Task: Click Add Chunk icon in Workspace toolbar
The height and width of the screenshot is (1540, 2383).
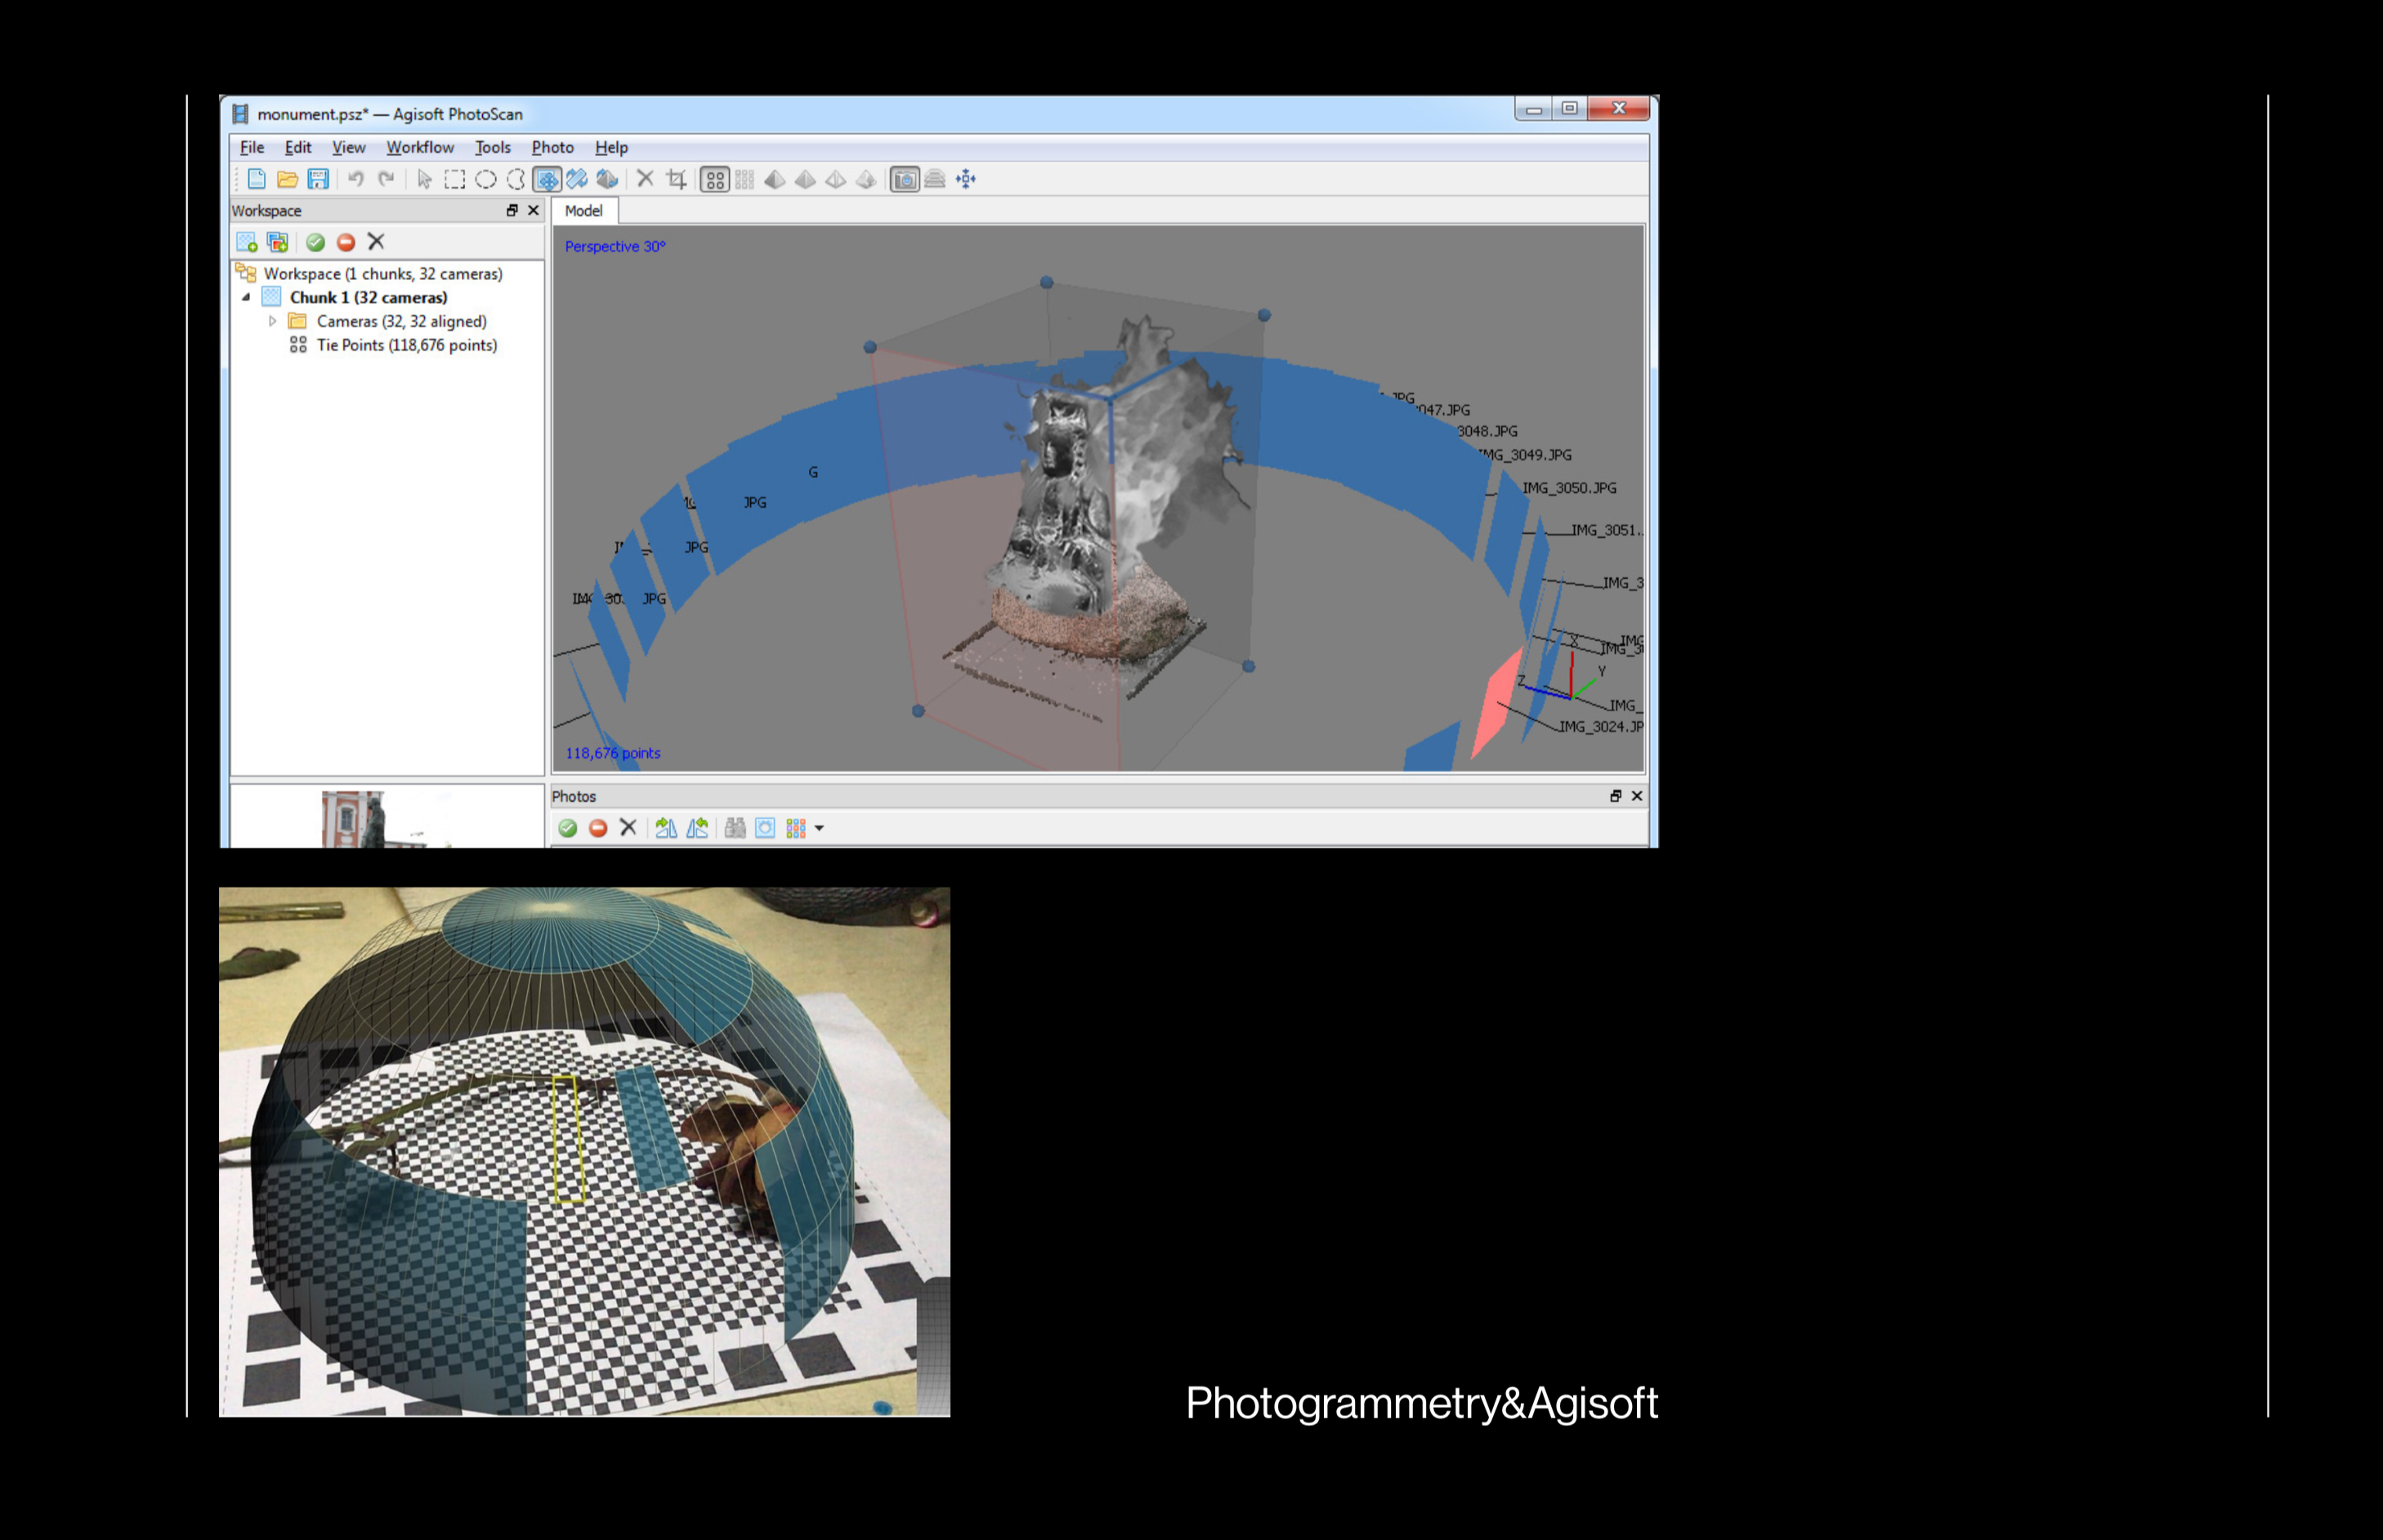Action: coord(246,242)
